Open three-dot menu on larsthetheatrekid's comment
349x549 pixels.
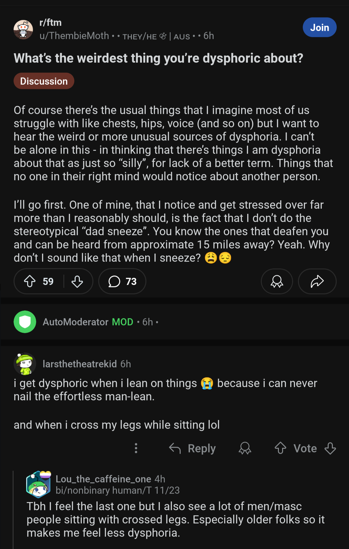pos(136,448)
